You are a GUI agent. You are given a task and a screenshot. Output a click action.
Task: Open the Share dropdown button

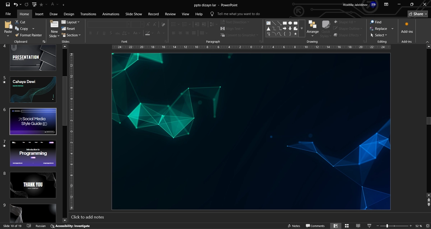coord(418,14)
